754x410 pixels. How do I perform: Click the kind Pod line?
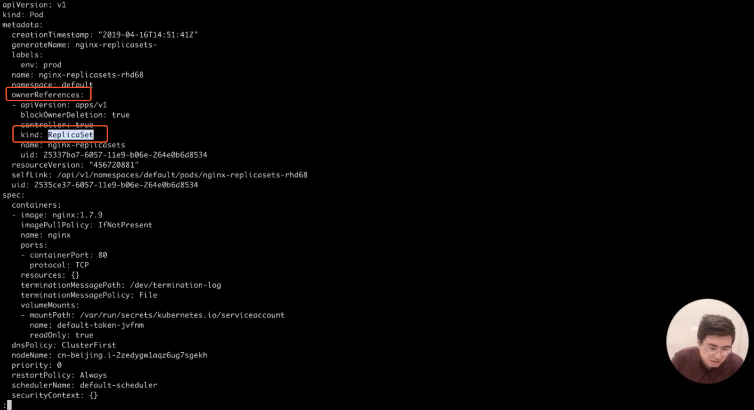23,15
